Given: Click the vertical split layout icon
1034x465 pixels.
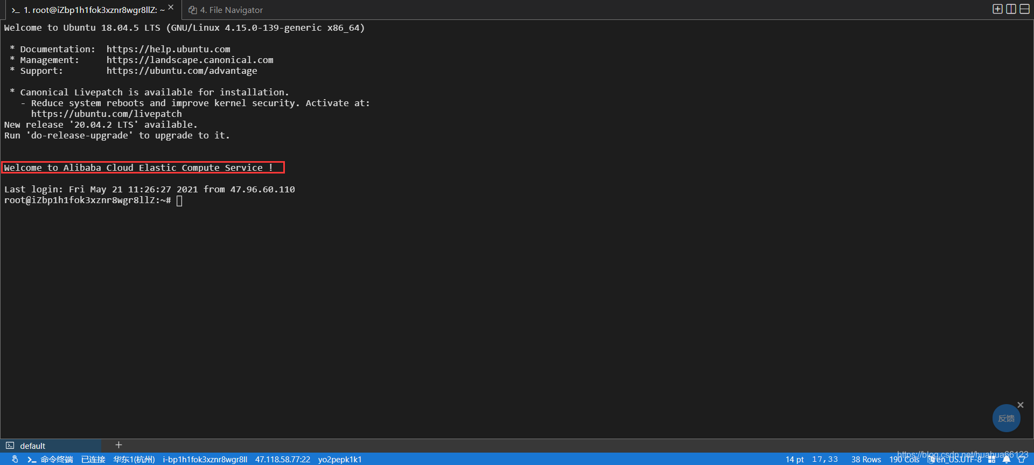Looking at the screenshot, I should (1011, 9).
